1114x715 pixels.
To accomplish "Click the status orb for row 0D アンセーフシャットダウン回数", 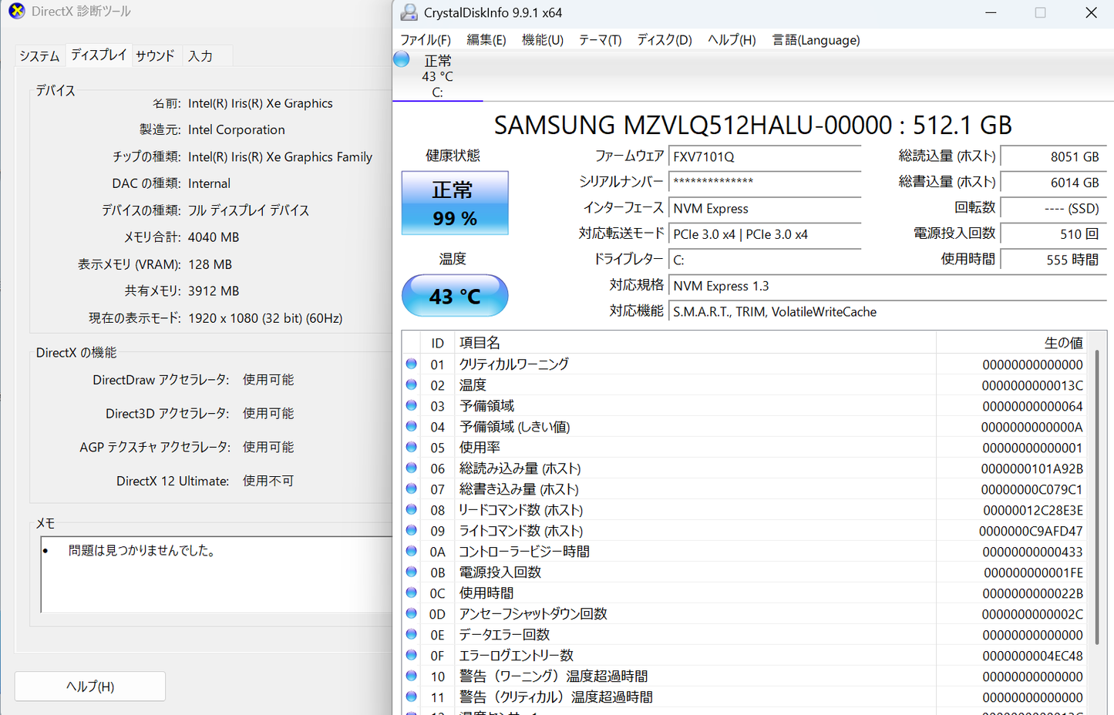I will pos(412,613).
